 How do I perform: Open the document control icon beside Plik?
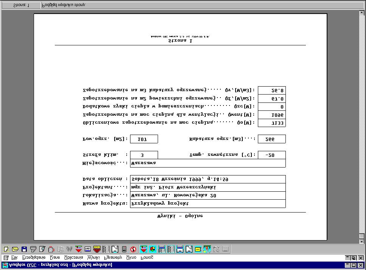pyautogui.click(x=6, y=258)
